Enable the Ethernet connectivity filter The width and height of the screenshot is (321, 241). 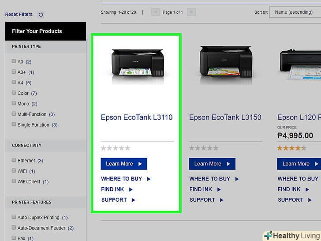coord(14,160)
